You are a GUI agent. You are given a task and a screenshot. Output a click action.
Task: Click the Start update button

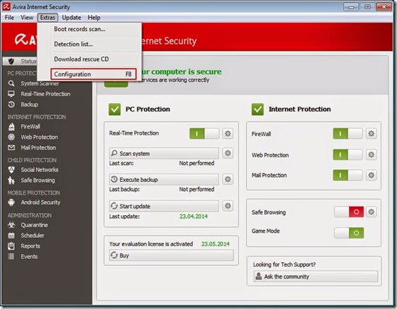pyautogui.click(x=164, y=206)
